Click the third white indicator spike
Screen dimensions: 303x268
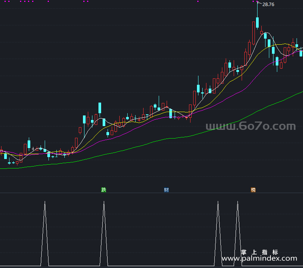point(218,234)
